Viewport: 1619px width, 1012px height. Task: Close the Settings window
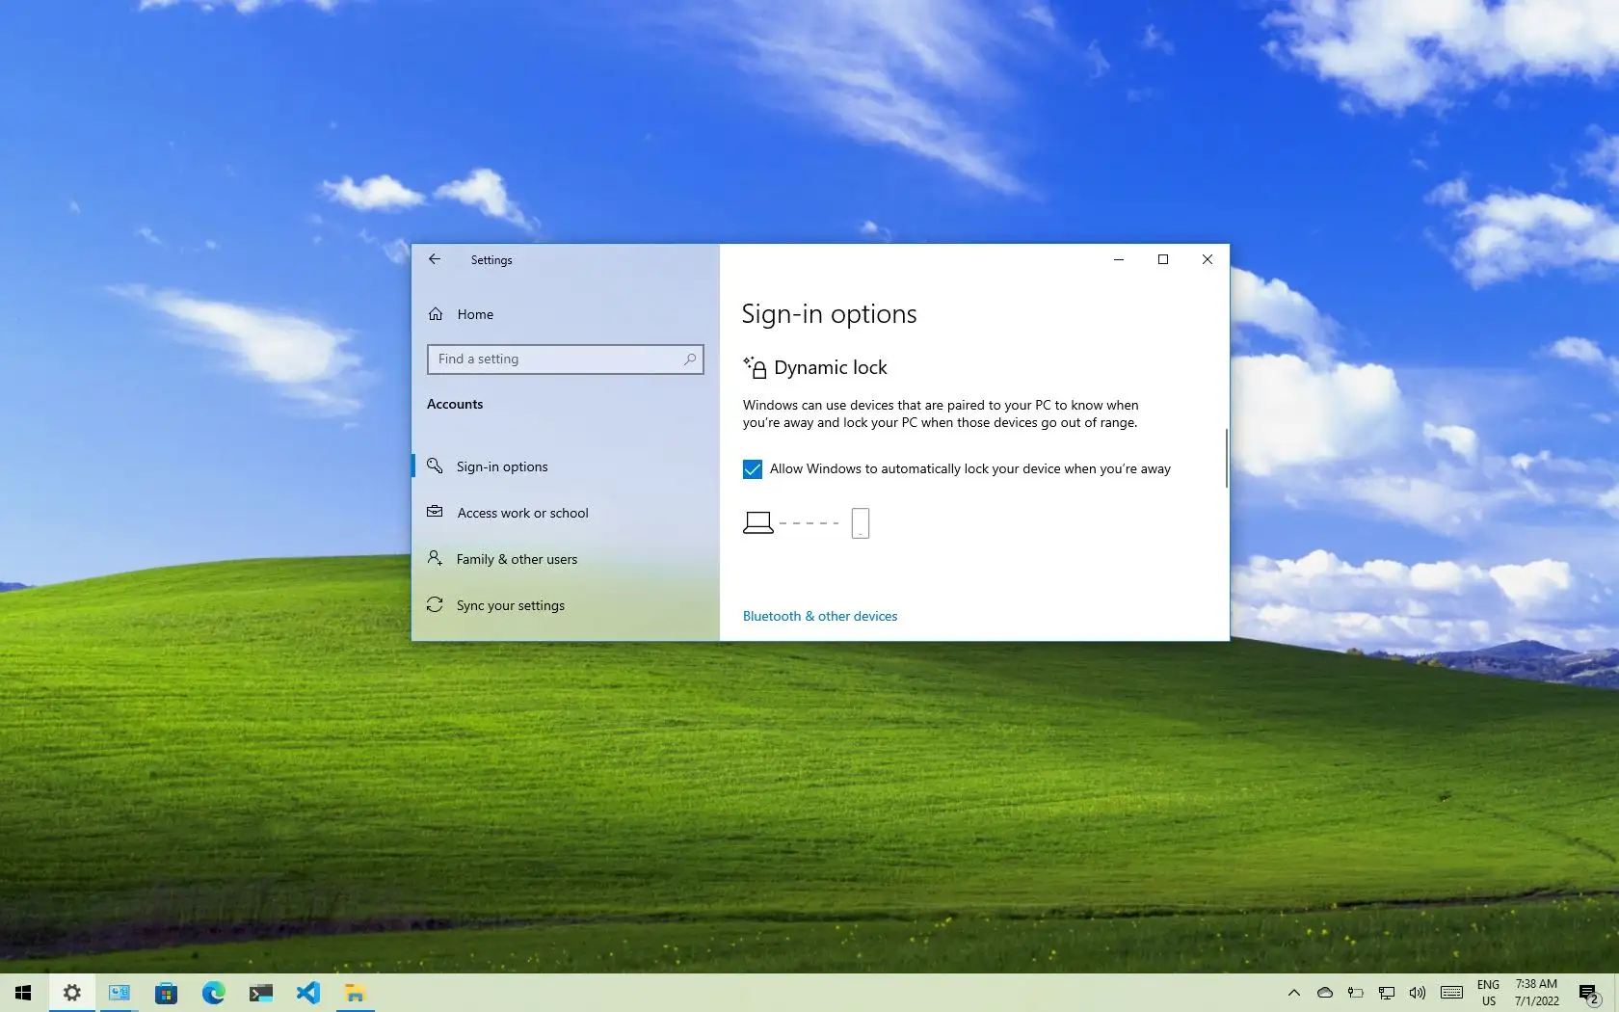point(1208,259)
